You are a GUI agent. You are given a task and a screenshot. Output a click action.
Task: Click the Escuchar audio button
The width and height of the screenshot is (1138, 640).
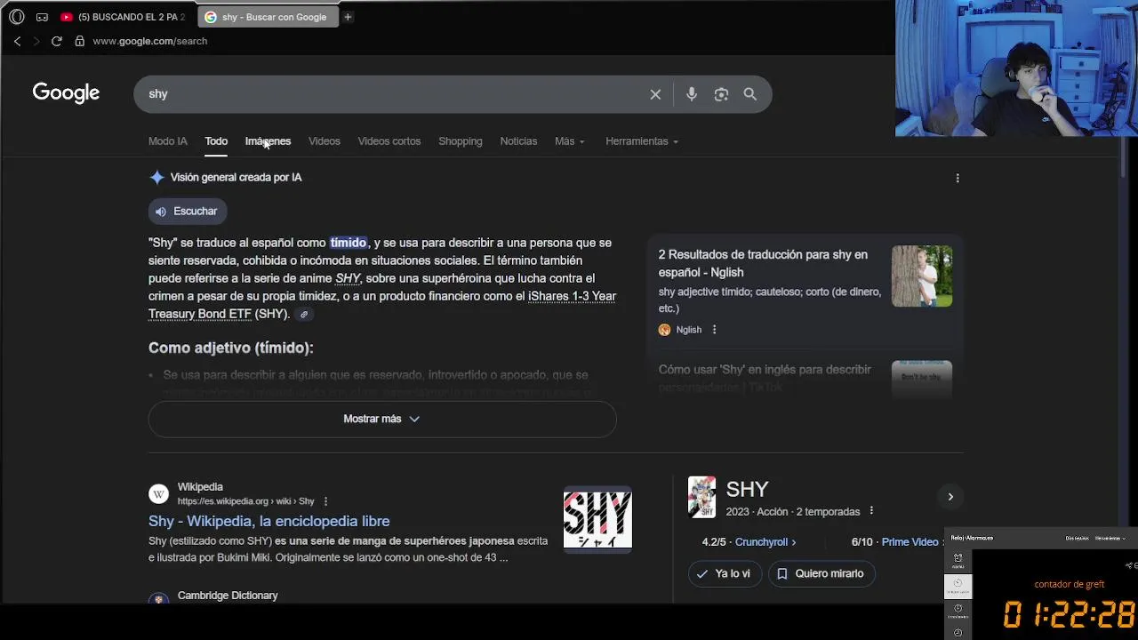point(187,212)
